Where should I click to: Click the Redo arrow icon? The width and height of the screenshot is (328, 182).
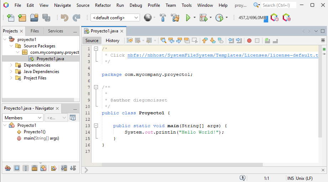pos(76,18)
